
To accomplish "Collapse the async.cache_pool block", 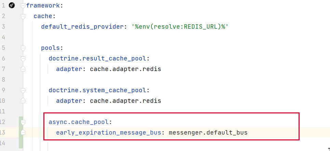I will (x=23, y=122).
